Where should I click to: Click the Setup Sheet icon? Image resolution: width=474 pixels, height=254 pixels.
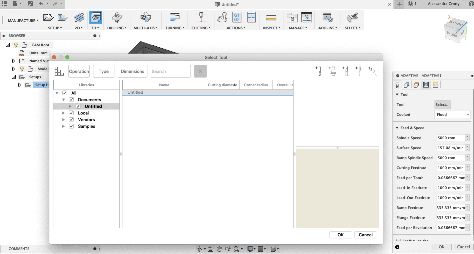[251, 17]
